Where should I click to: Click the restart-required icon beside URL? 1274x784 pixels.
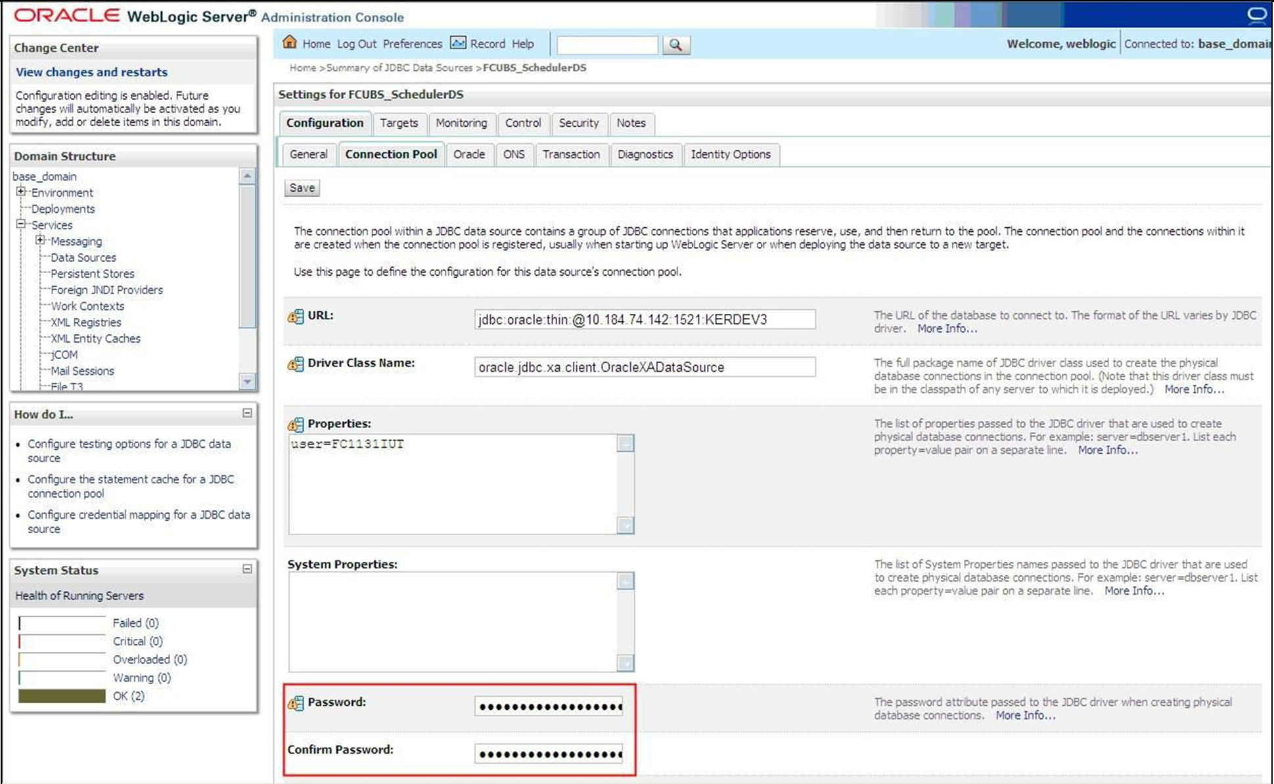click(x=296, y=316)
